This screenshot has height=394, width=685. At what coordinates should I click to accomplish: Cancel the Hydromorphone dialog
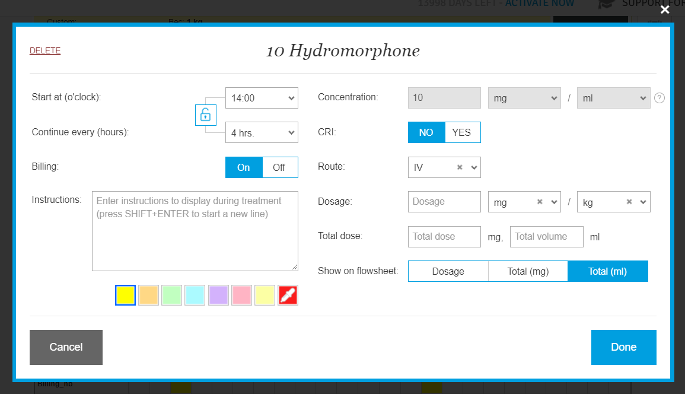[x=66, y=347]
